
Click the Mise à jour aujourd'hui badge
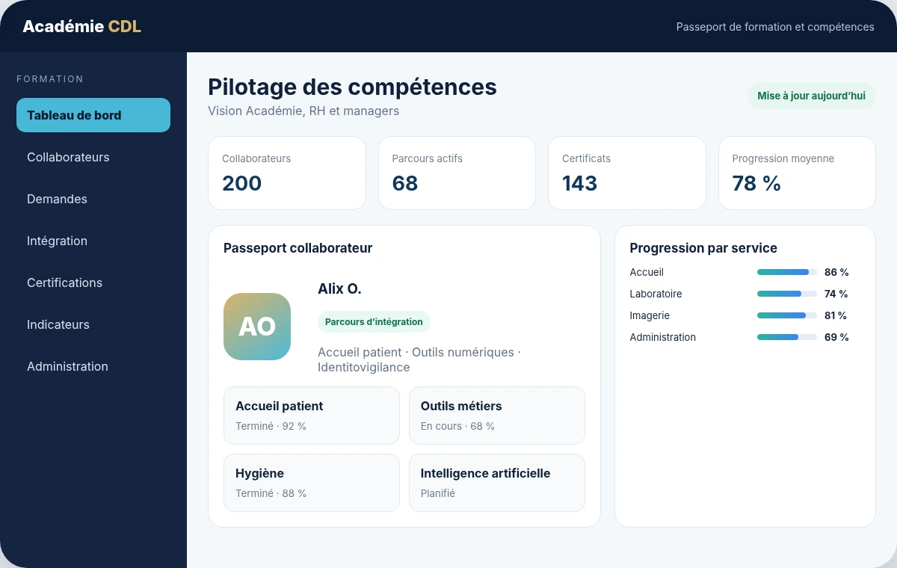click(811, 96)
